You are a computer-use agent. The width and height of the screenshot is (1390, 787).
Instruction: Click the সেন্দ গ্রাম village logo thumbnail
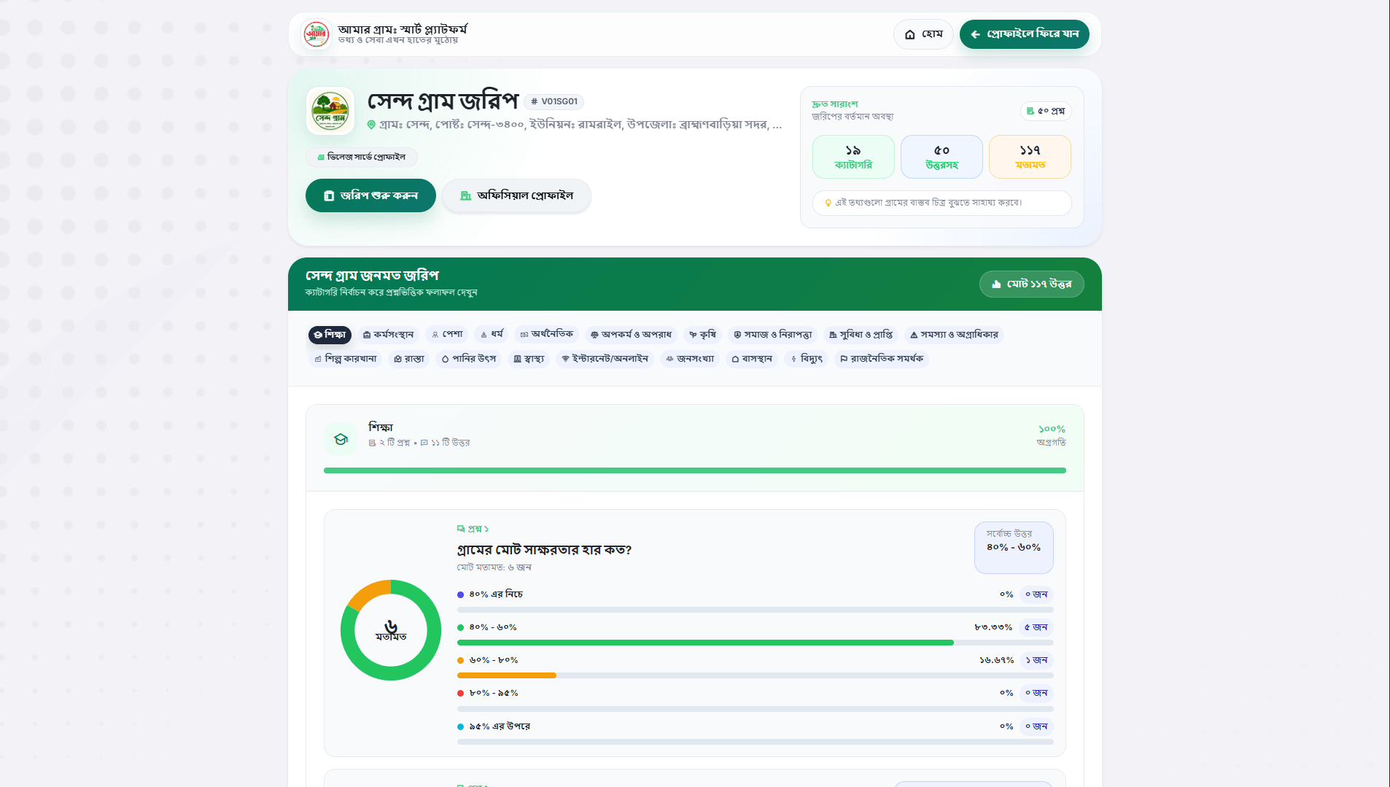coord(330,111)
